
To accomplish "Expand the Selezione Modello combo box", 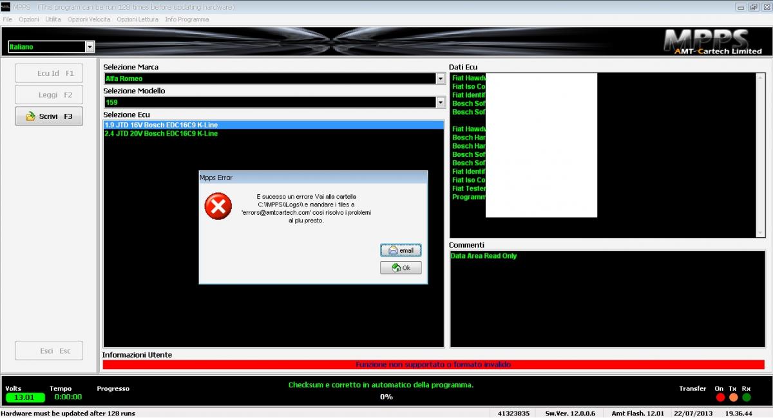I will (x=441, y=102).
